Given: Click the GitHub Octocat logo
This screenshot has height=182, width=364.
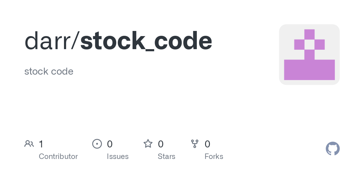Looking at the screenshot, I should 333,149.
